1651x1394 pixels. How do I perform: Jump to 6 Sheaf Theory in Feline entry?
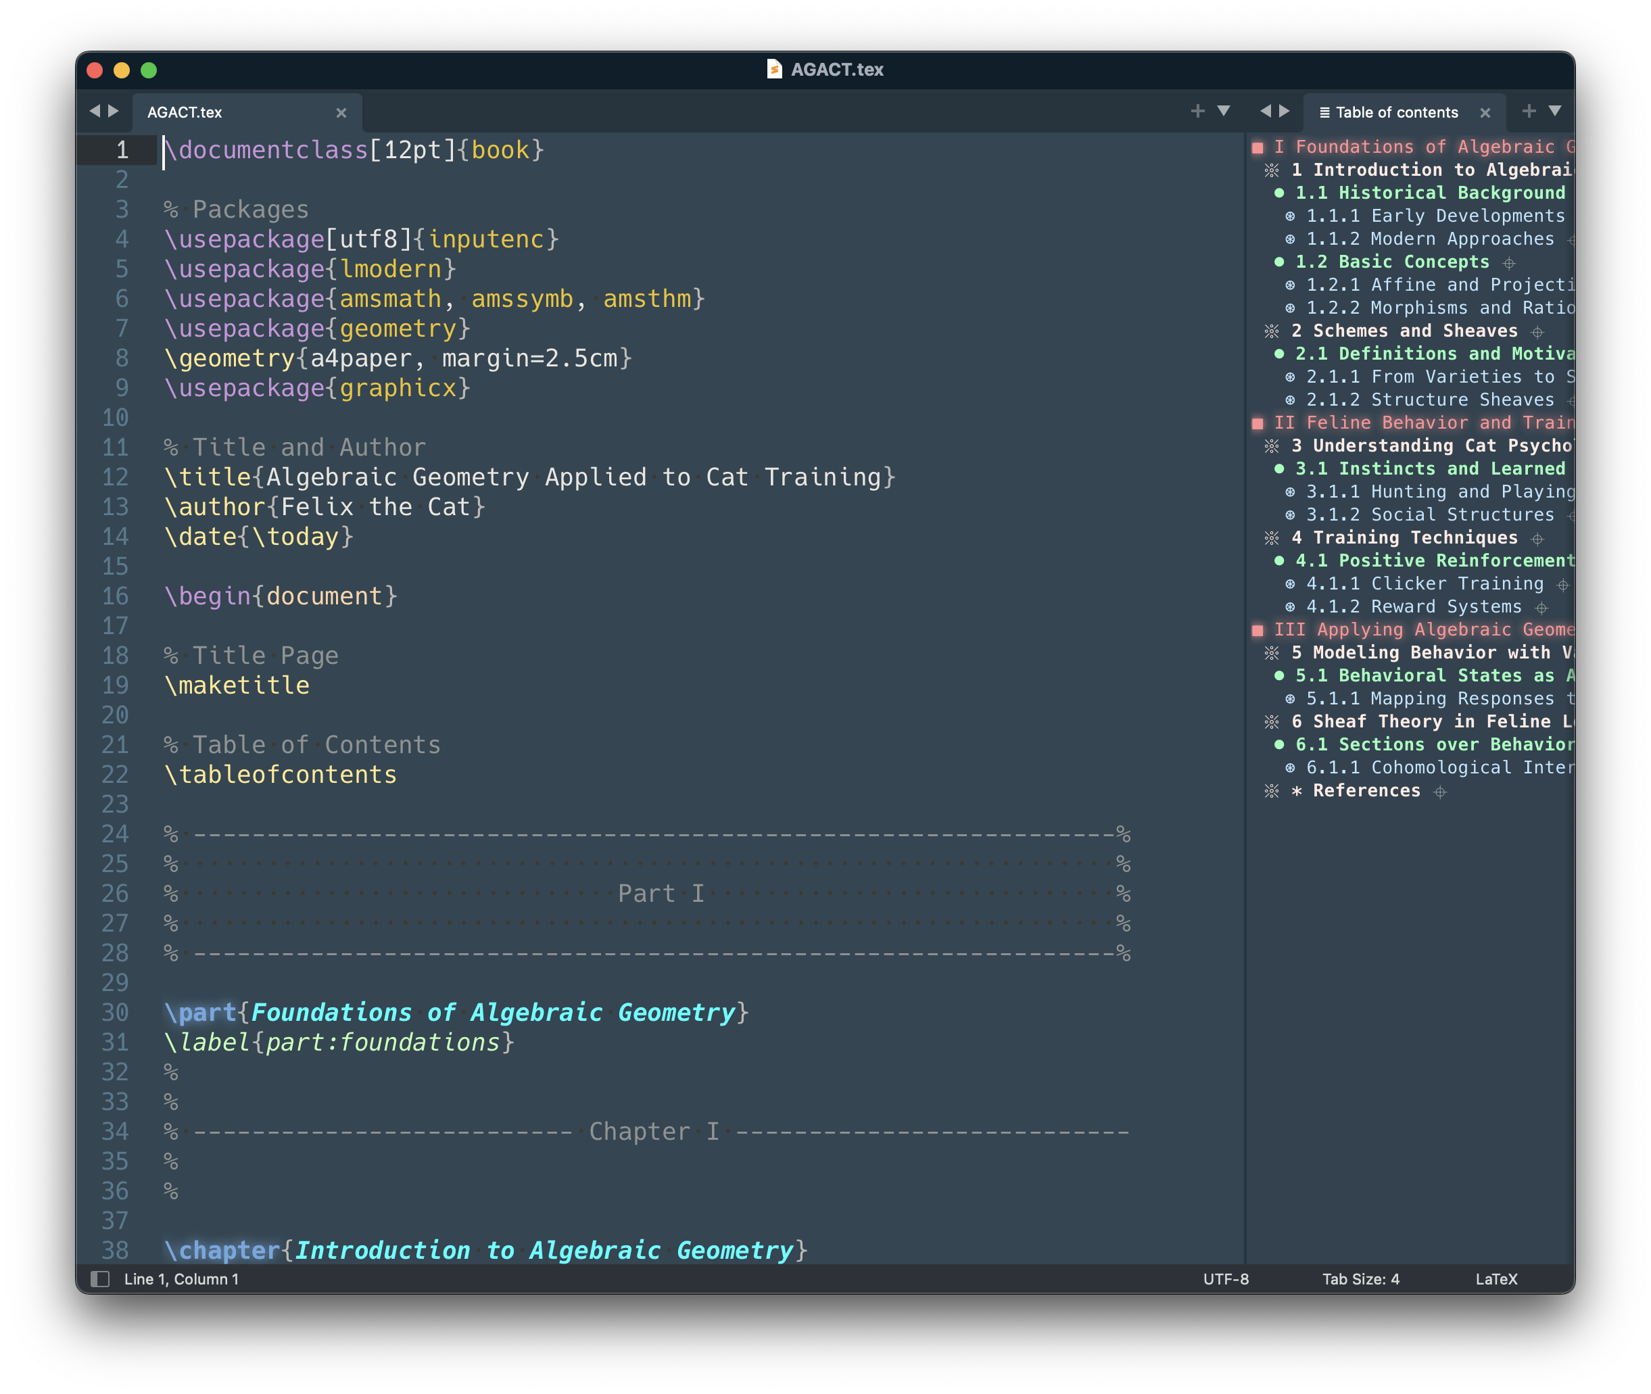[1431, 721]
